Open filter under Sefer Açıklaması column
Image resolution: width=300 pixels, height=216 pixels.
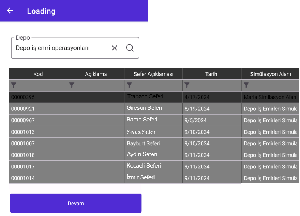click(129, 85)
